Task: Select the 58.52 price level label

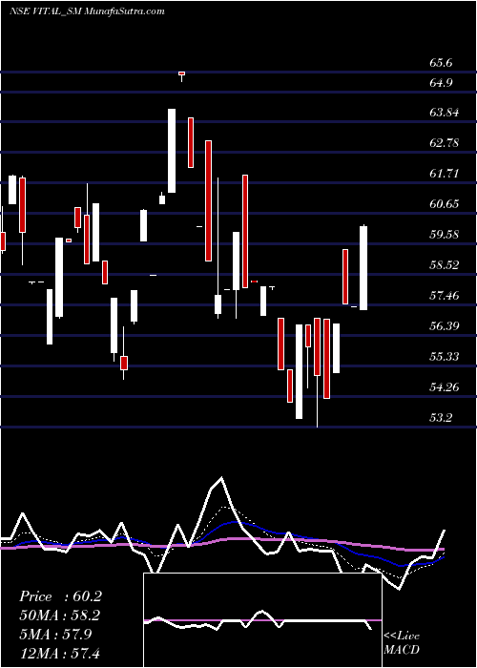Action: point(445,264)
